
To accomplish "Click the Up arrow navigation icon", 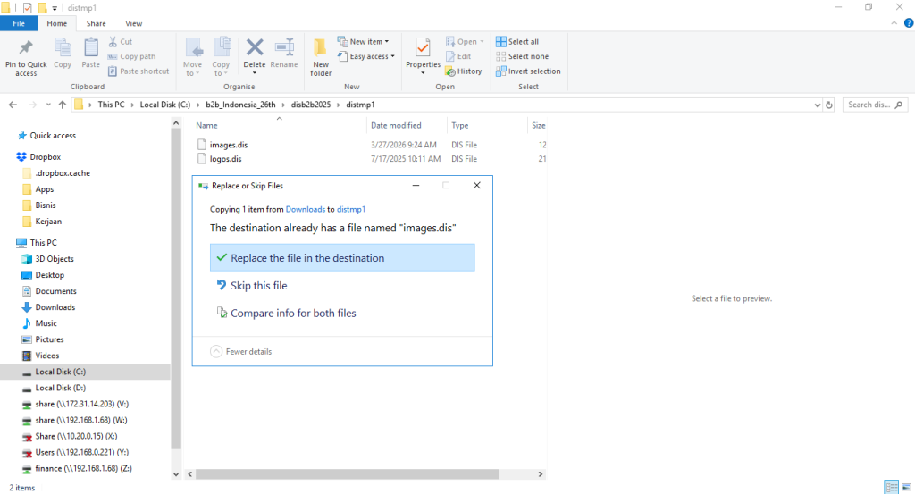I will click(62, 105).
